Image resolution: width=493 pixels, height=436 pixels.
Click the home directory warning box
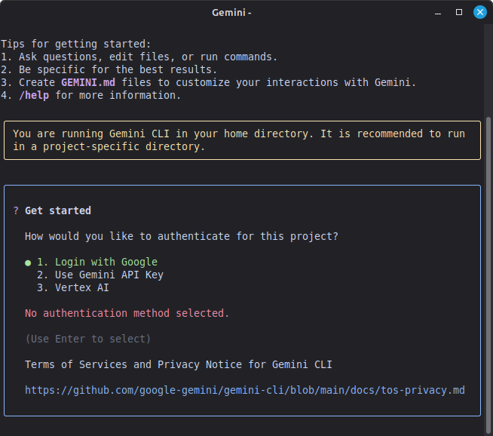pyautogui.click(x=242, y=140)
